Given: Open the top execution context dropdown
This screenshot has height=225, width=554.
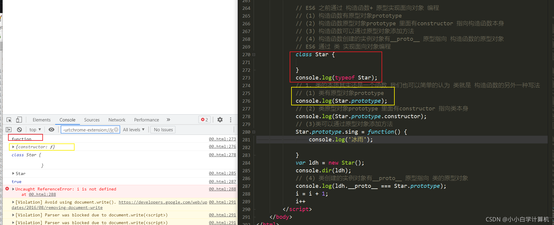Looking at the screenshot, I should pos(35,129).
